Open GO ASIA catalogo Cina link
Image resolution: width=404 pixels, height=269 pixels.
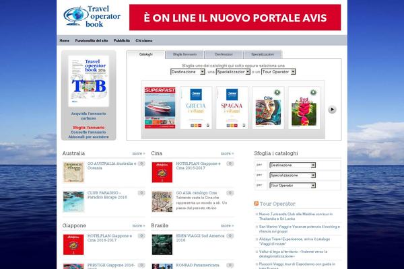click(197, 193)
